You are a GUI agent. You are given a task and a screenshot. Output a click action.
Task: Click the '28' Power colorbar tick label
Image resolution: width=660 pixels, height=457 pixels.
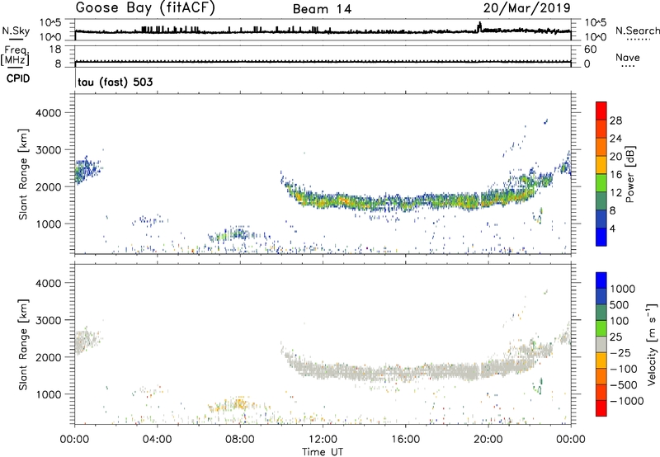(615, 120)
